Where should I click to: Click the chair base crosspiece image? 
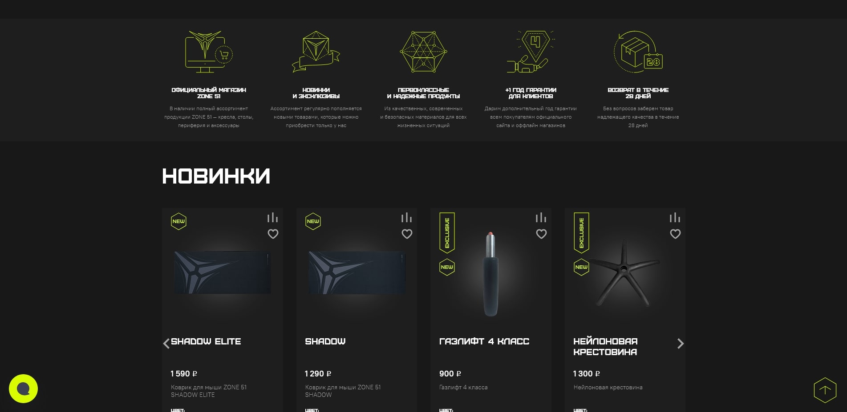[x=624, y=273]
